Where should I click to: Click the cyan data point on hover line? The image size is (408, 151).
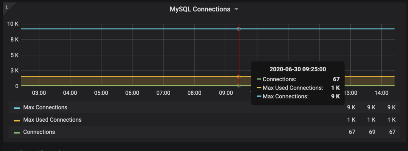click(x=239, y=29)
